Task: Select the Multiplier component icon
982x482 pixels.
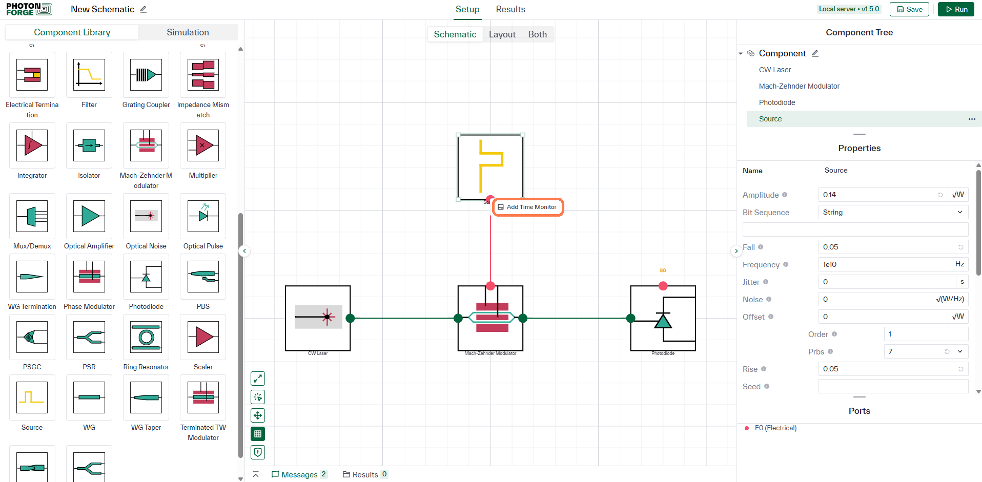Action: (203, 146)
